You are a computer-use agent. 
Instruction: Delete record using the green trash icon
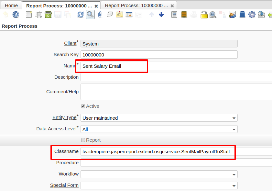pos(48,15)
